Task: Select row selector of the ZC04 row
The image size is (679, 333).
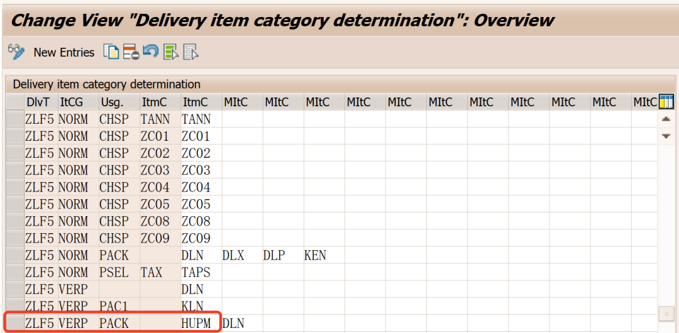Action: click(x=14, y=187)
